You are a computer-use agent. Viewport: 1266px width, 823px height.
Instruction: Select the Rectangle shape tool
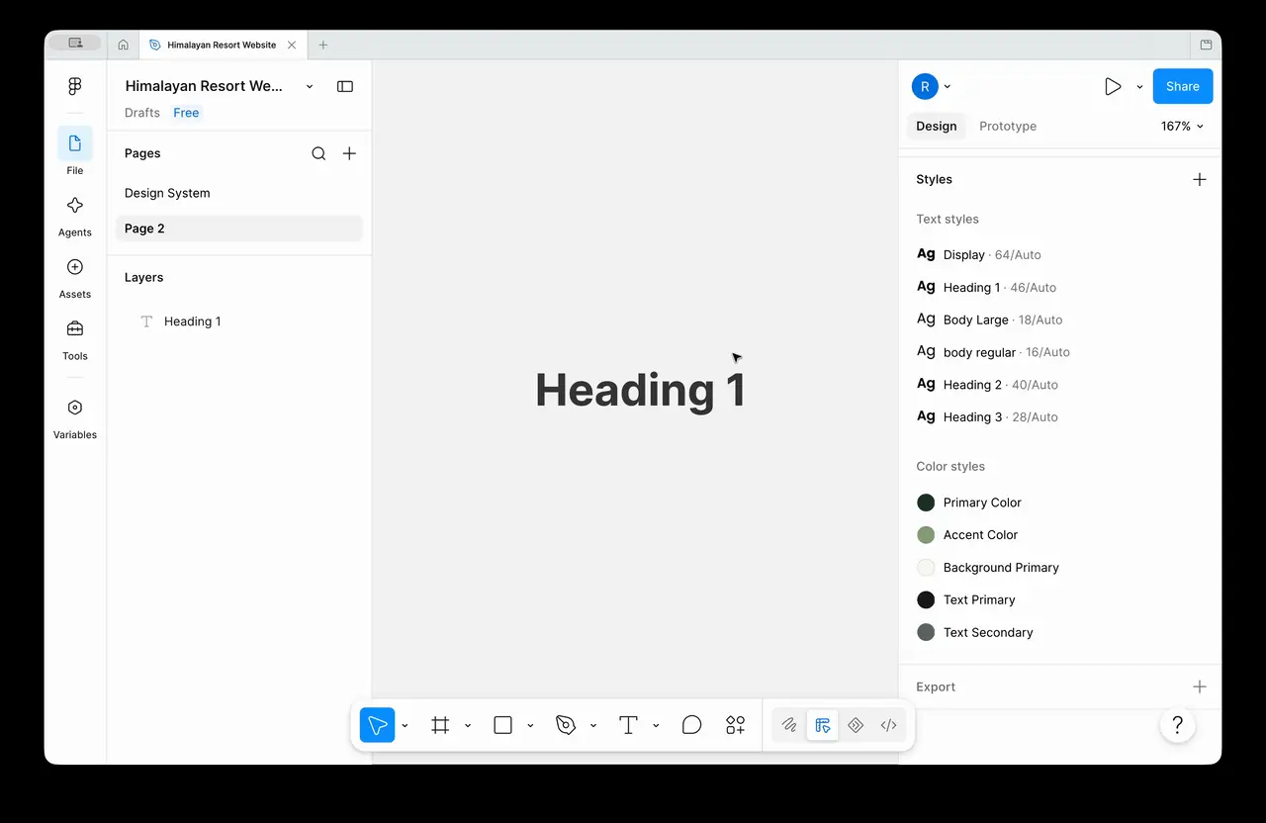pyautogui.click(x=502, y=725)
